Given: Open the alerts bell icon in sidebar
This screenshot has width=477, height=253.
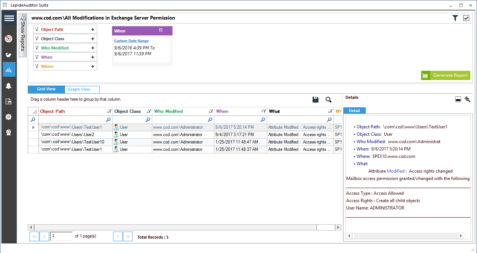Looking at the screenshot, I should point(9,86).
